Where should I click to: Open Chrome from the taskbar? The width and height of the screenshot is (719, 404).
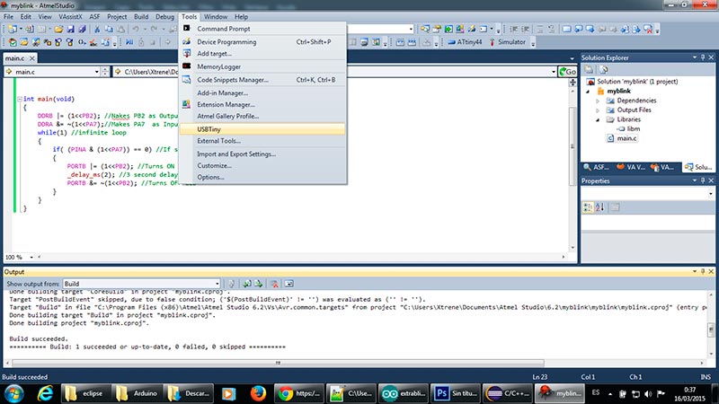(299, 393)
